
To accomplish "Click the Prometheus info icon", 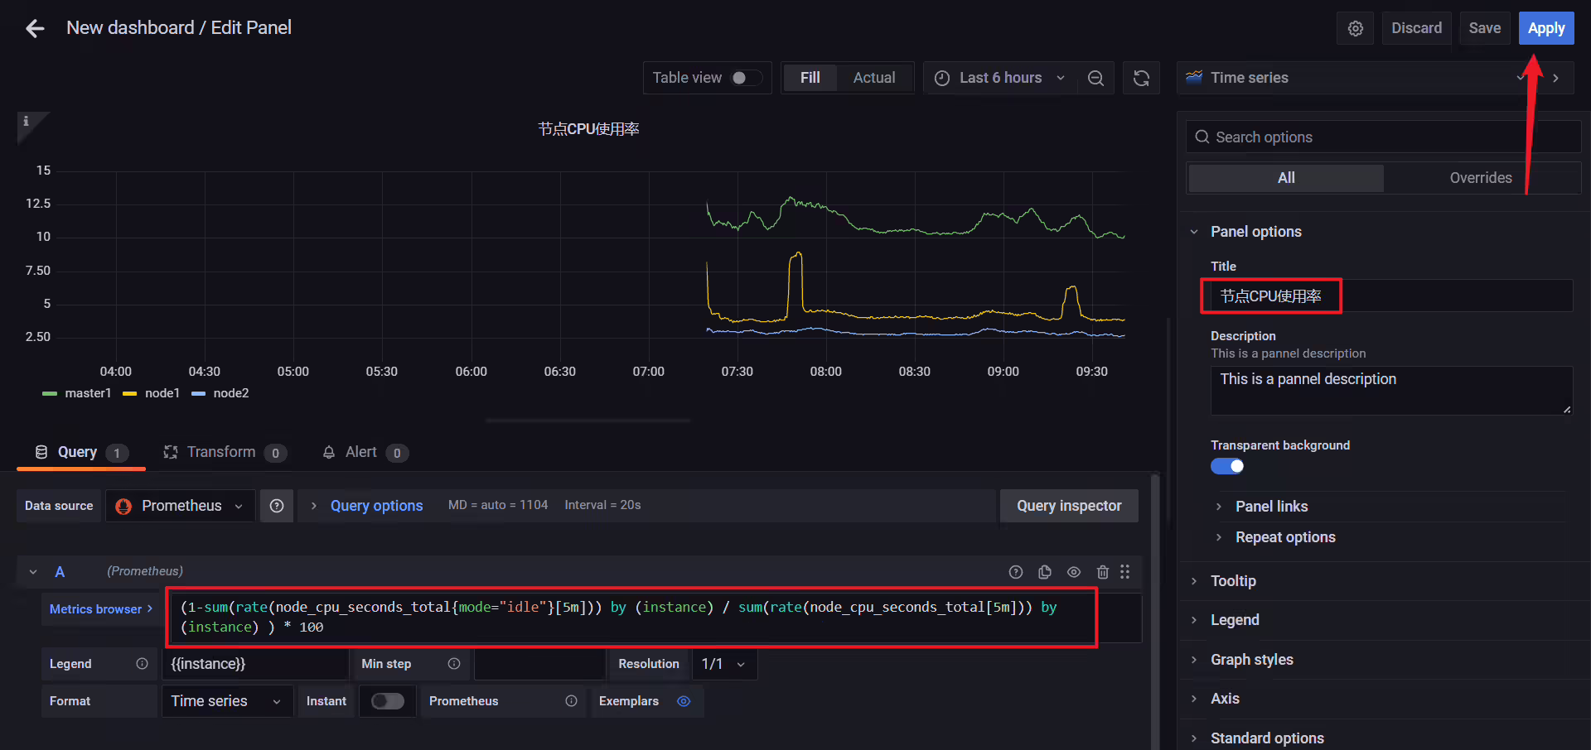I will (572, 701).
